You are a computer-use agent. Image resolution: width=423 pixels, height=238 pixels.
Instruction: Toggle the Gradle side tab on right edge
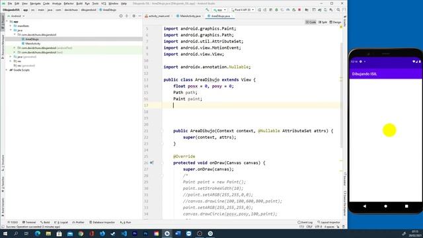coord(345,21)
